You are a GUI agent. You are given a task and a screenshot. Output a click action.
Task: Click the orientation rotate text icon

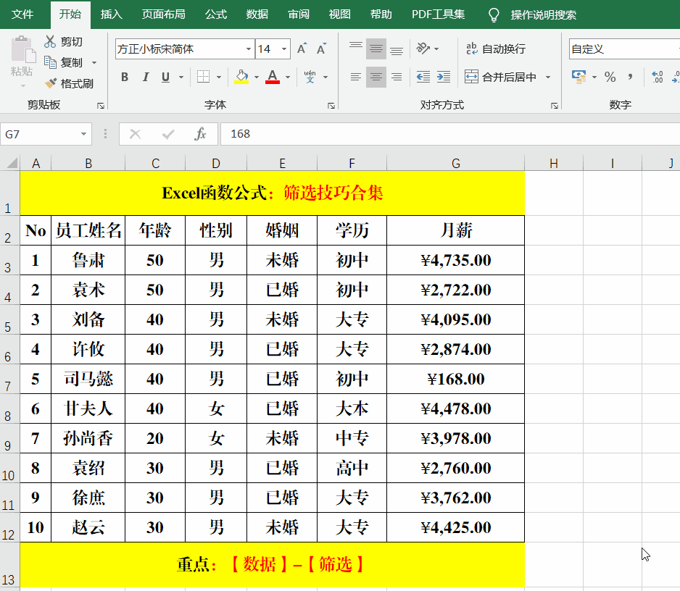423,48
